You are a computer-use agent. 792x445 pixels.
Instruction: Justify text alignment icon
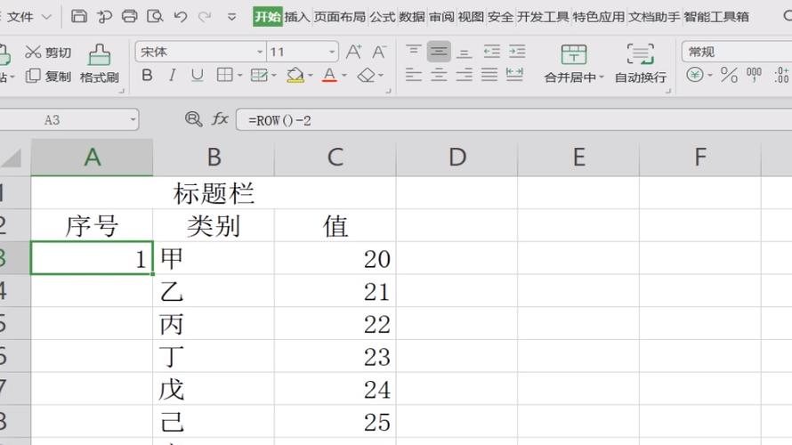(x=489, y=76)
